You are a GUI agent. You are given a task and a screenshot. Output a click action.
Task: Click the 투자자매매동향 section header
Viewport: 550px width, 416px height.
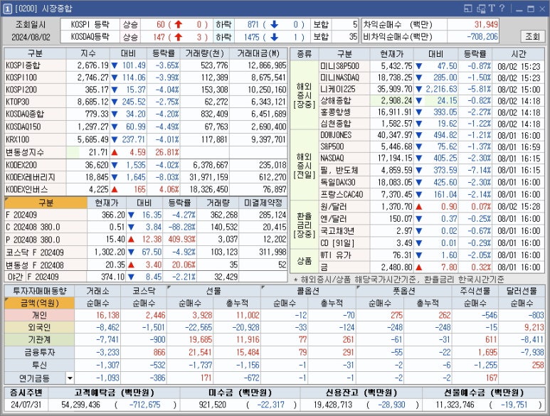39,290
